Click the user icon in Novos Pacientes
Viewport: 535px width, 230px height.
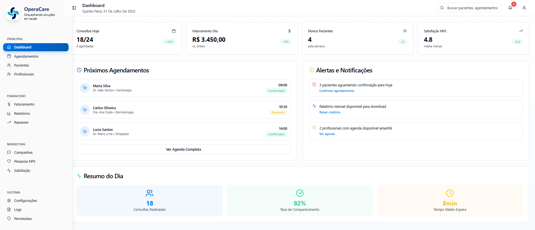pos(405,31)
